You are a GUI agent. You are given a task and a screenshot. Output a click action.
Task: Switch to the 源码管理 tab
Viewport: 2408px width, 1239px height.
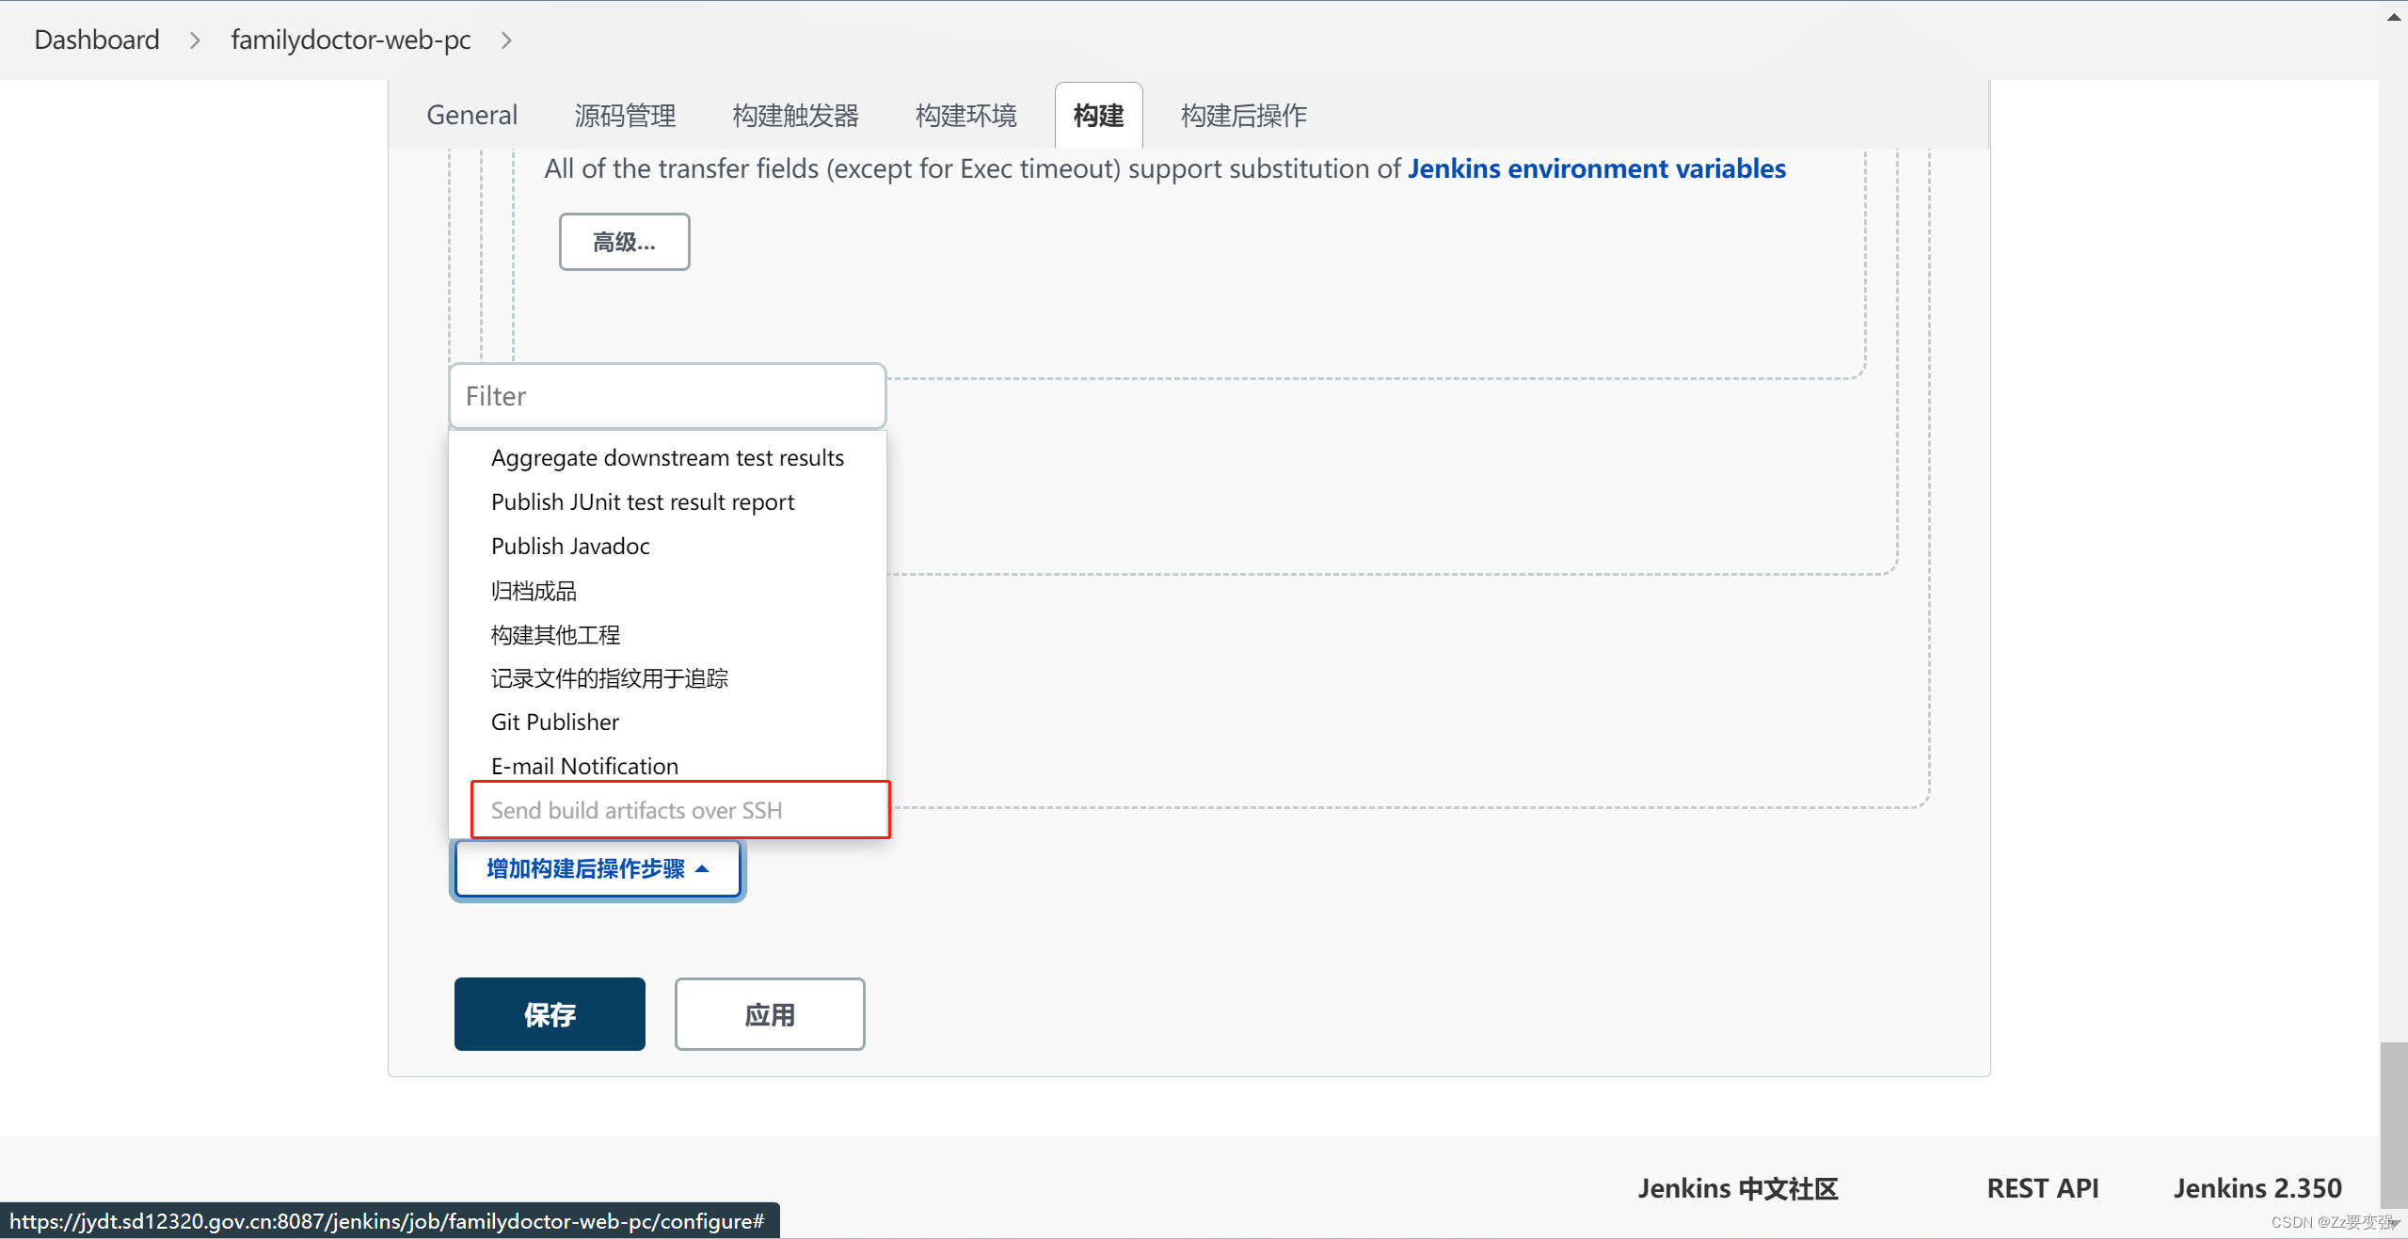(624, 114)
